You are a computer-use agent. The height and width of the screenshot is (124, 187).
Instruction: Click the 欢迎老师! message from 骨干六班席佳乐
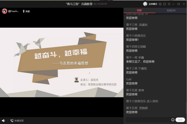point(132,40)
